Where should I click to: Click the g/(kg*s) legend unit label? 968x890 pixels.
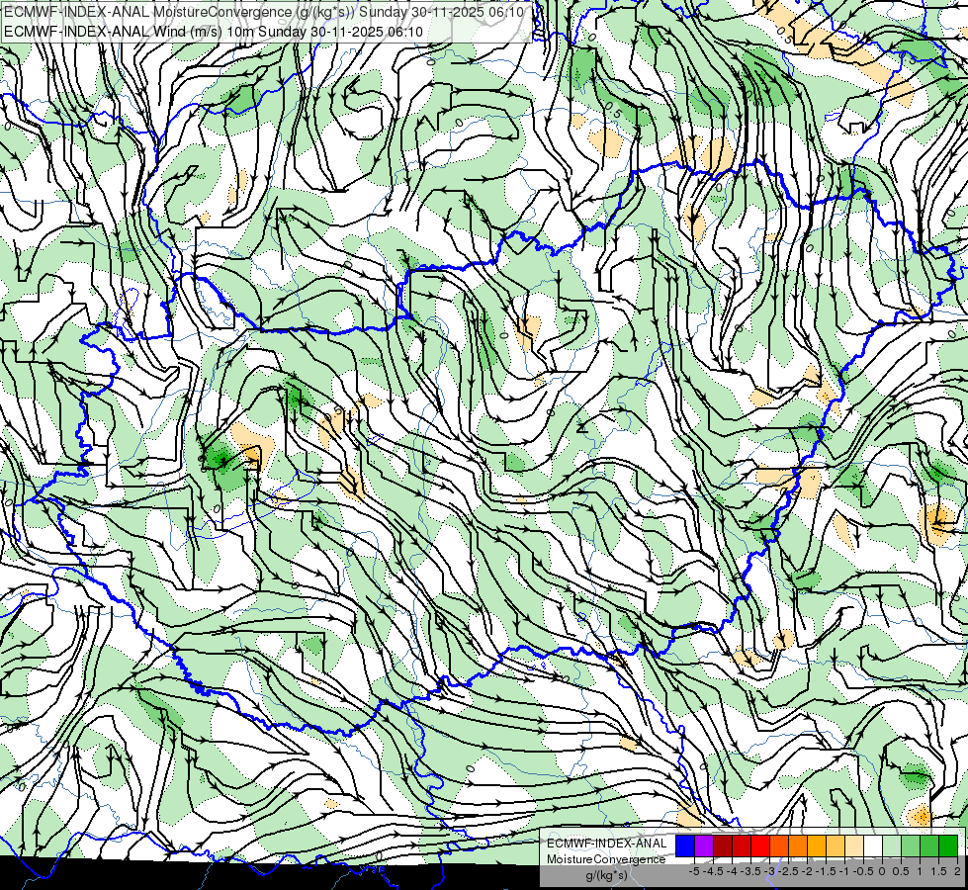(x=607, y=876)
